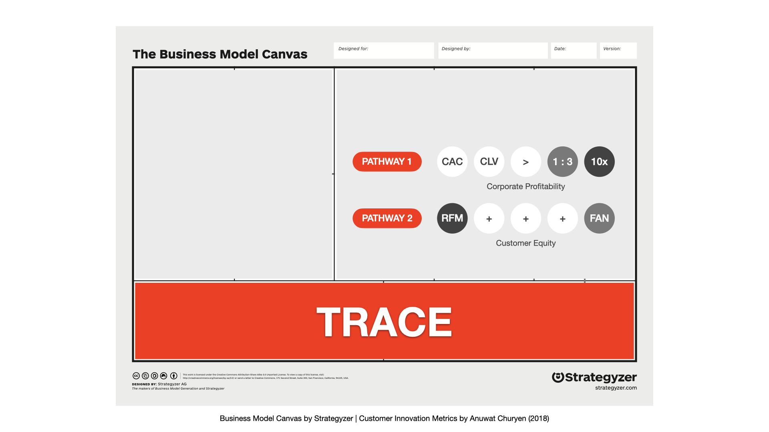
Task: Select the greater-than symbol circle
Action: coord(526,162)
